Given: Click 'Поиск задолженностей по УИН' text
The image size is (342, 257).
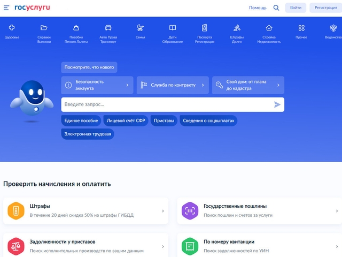Looking at the screenshot, I should pyautogui.click(x=236, y=251).
